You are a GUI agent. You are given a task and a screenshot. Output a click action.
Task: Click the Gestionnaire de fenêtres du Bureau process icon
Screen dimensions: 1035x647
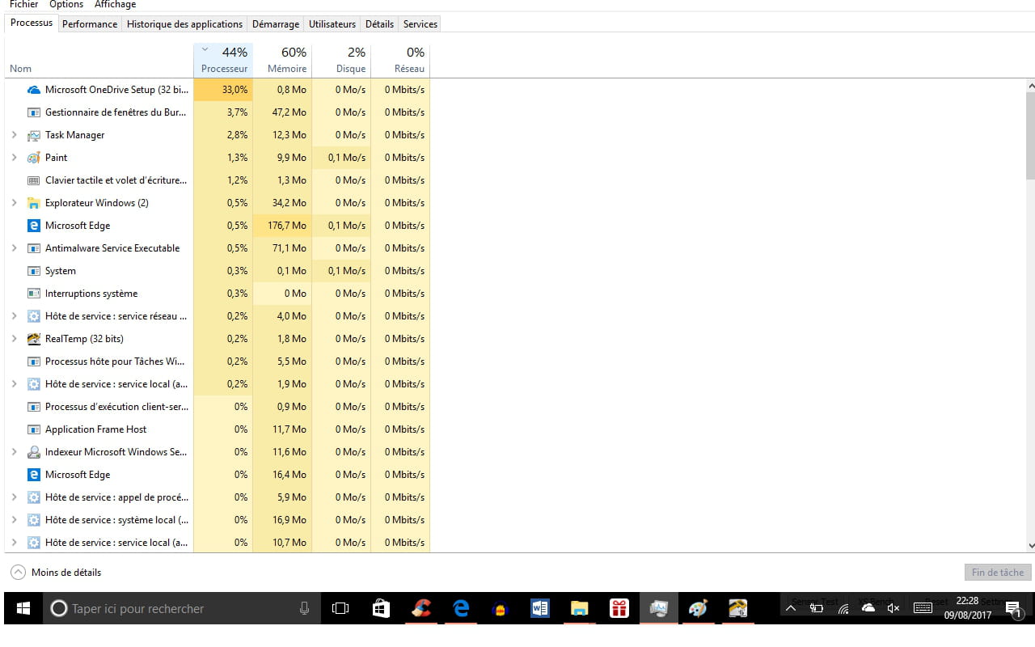[x=34, y=112]
